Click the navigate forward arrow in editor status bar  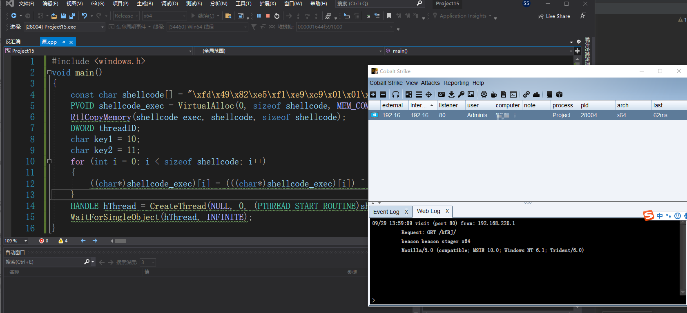pyautogui.click(x=95, y=241)
